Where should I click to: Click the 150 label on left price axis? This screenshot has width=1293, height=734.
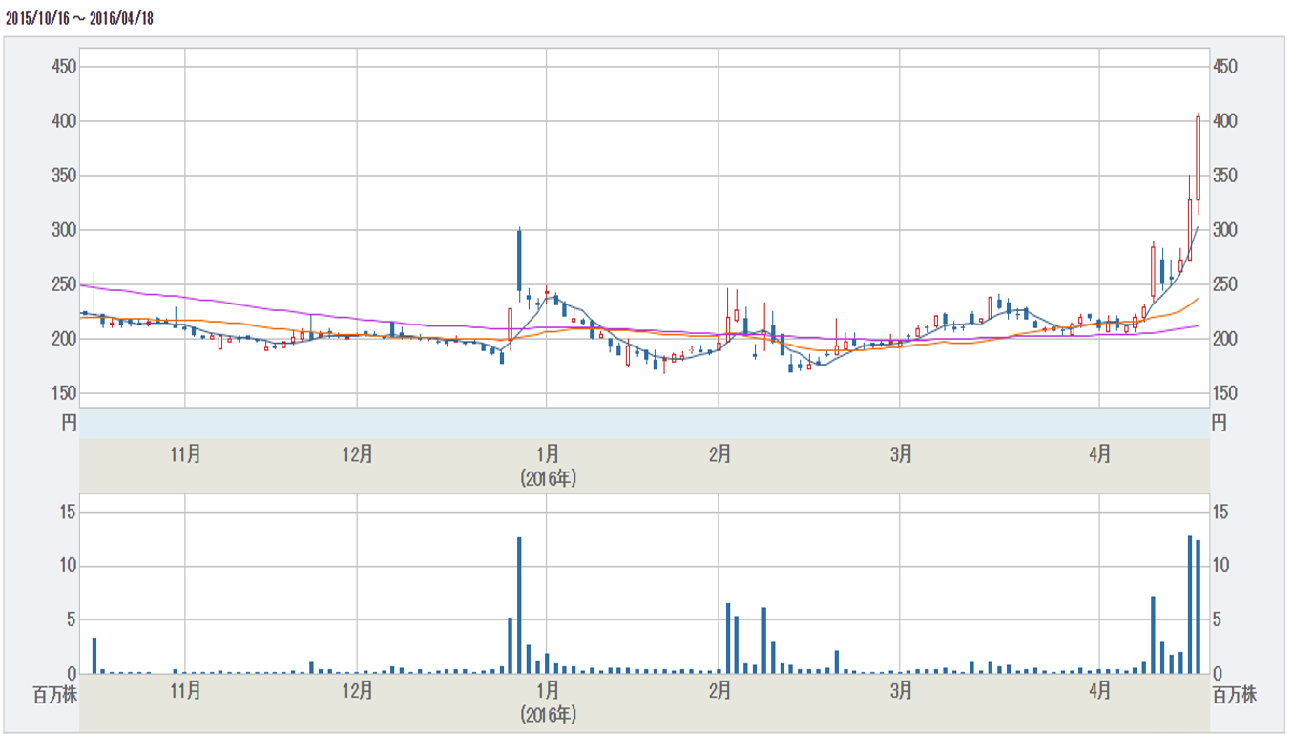pyautogui.click(x=64, y=393)
